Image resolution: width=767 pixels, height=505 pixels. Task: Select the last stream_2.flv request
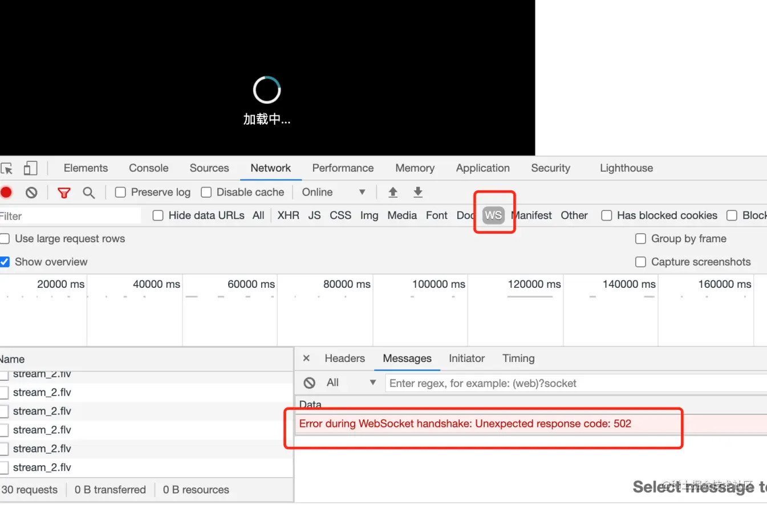click(x=42, y=467)
